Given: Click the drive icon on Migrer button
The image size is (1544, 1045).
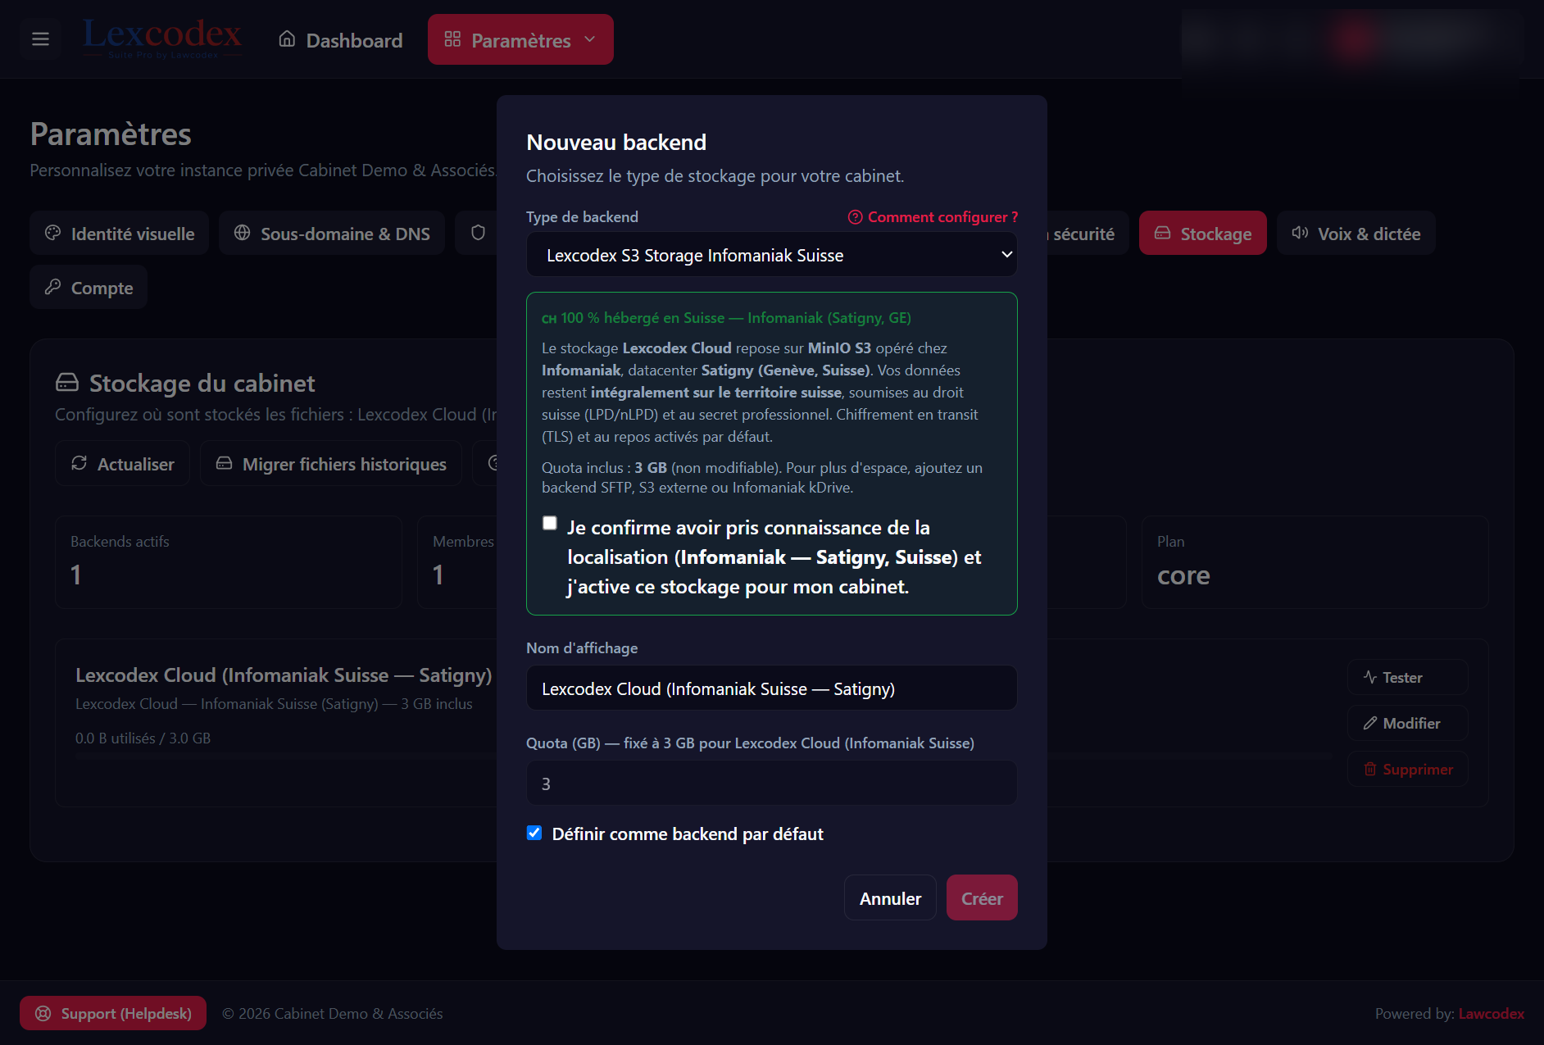Looking at the screenshot, I should [x=224, y=463].
